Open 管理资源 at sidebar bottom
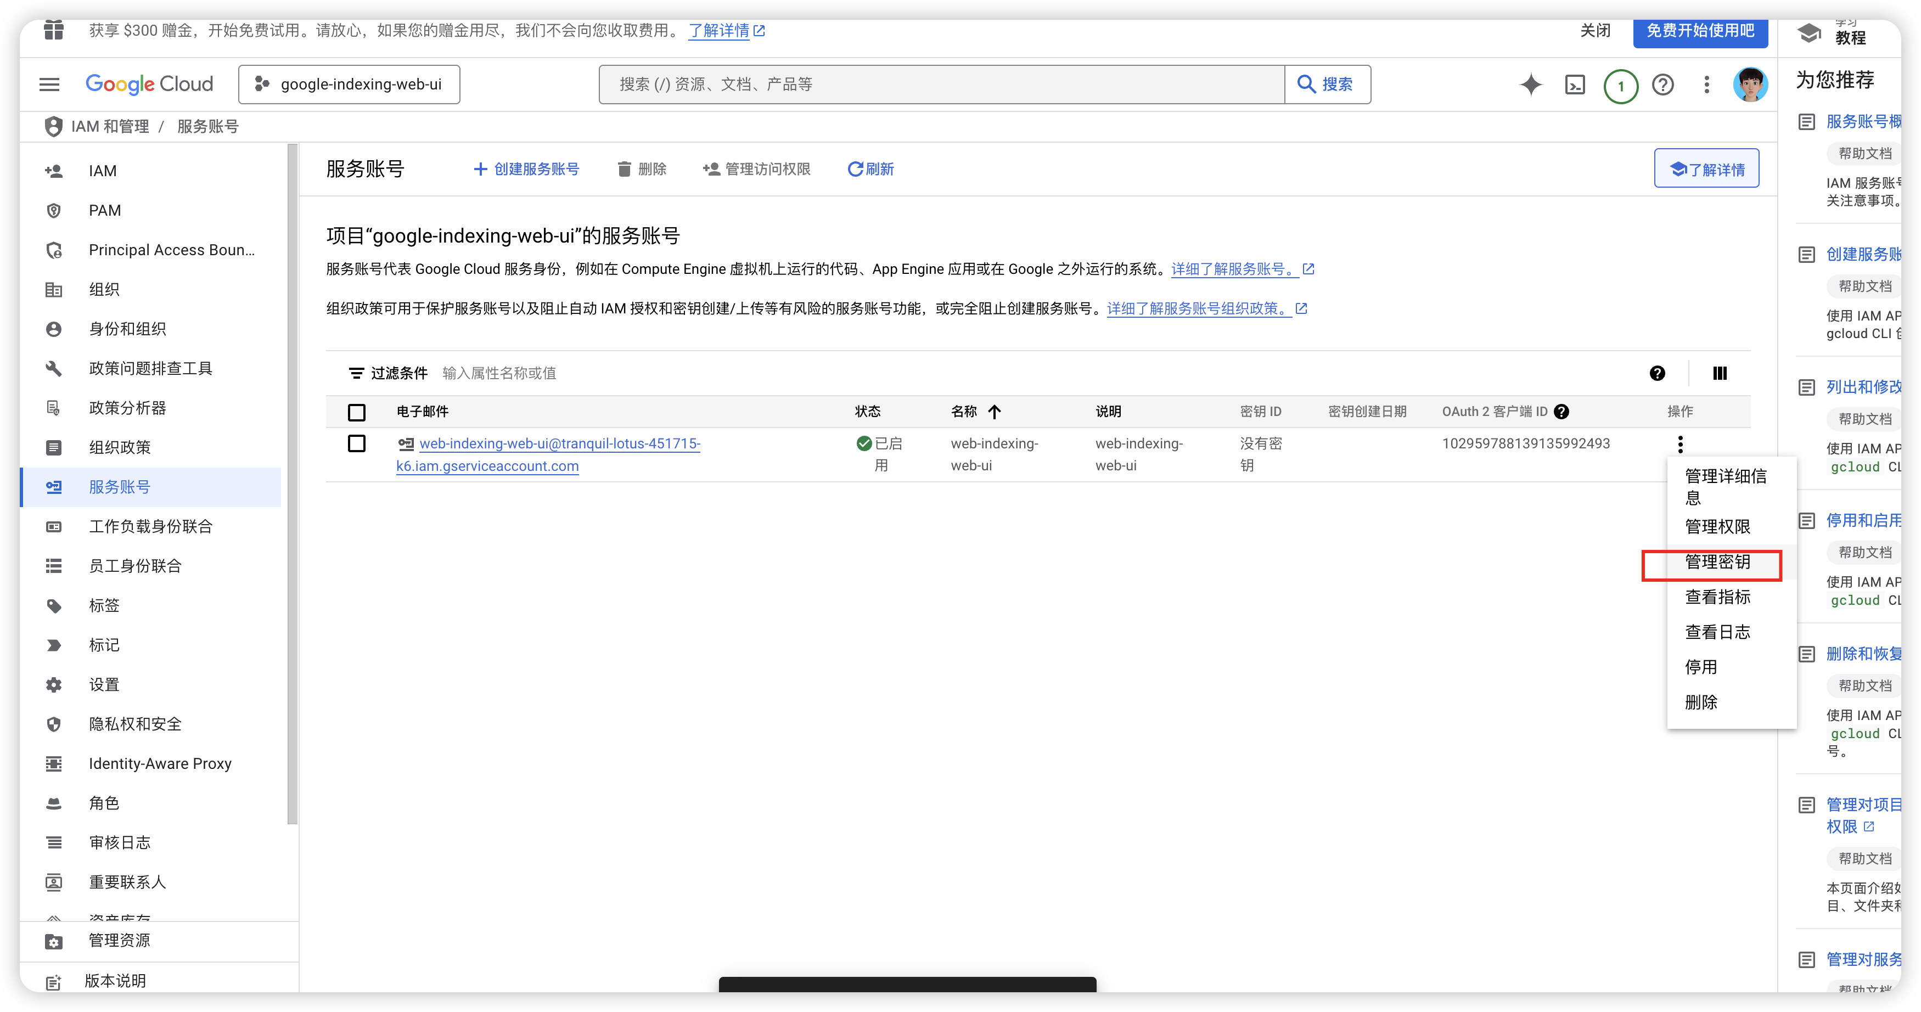Screen dimensions: 1921x1012 point(159,941)
